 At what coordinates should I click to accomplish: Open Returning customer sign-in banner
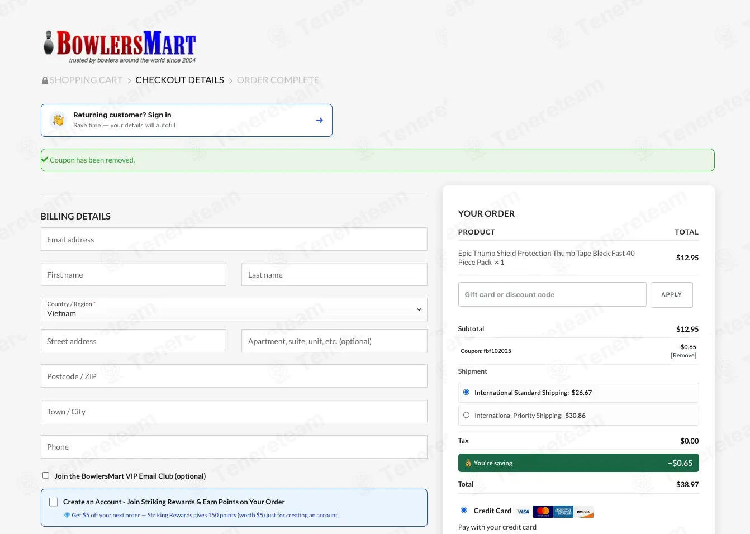click(187, 120)
